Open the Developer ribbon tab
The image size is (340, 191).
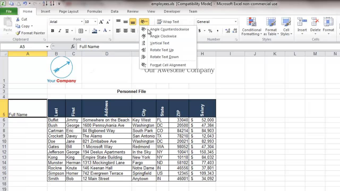point(172,11)
